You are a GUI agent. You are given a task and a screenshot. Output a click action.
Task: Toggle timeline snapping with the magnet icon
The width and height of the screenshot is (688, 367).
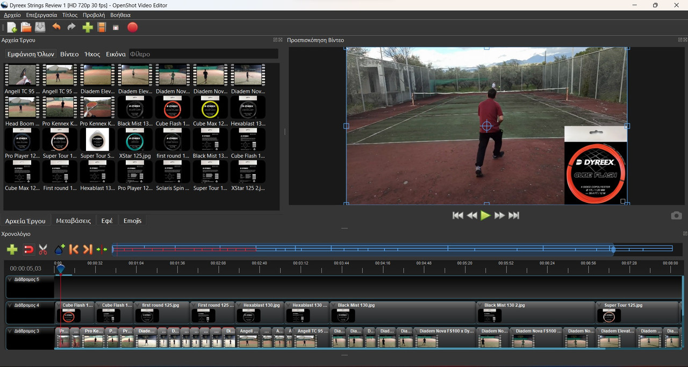pos(28,249)
